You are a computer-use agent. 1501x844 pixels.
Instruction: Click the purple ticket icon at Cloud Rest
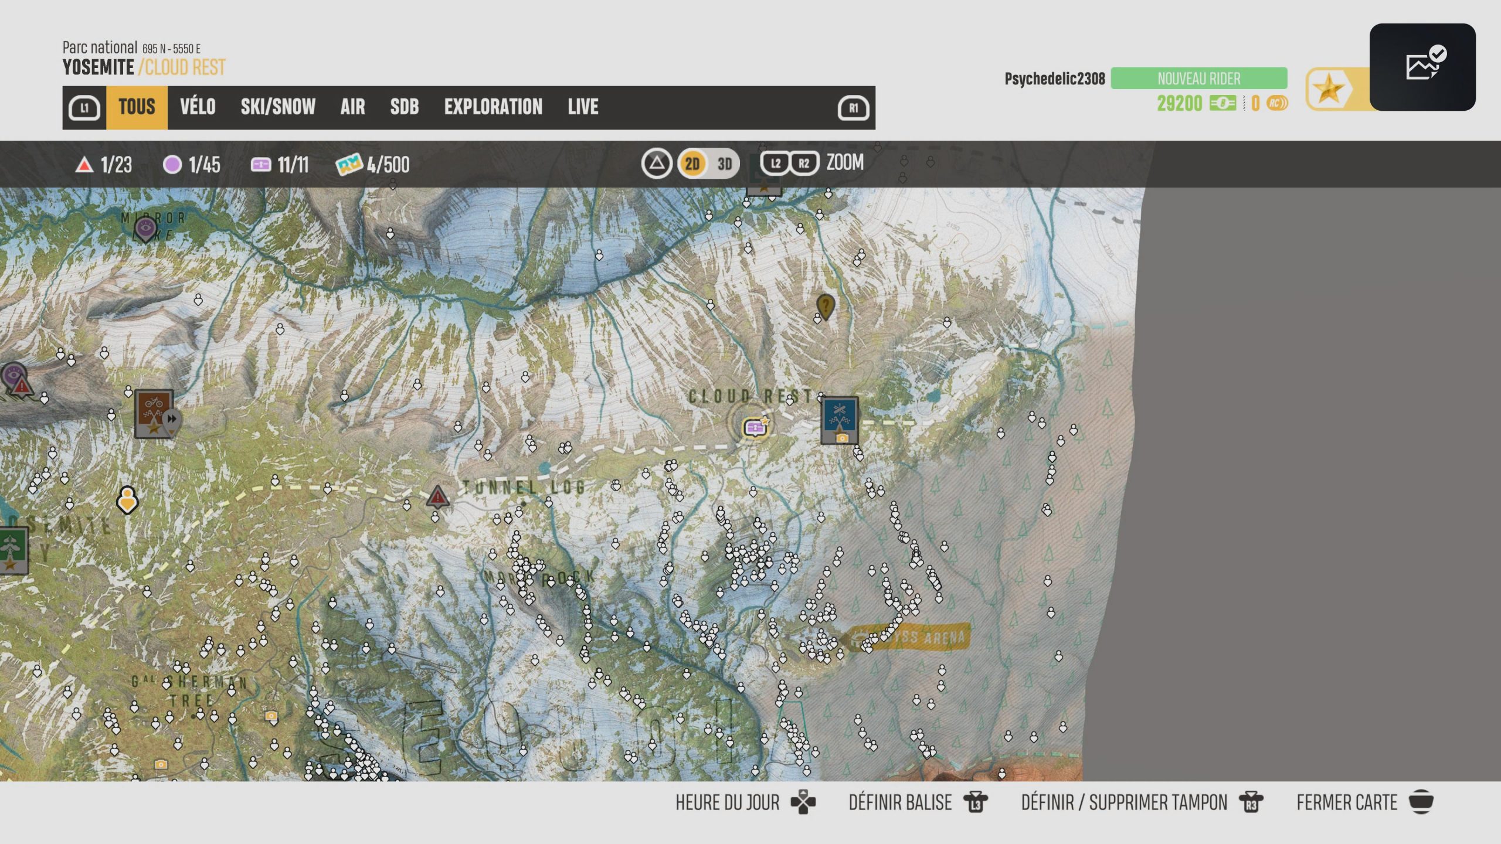coord(755,427)
